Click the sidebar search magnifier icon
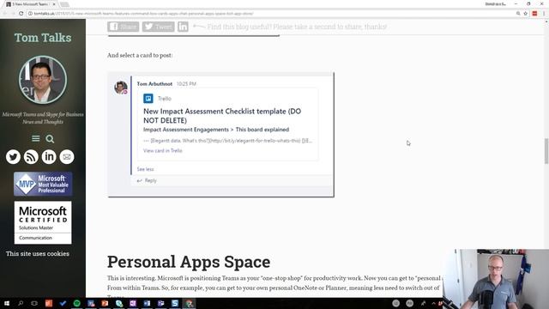549x309 pixels. tap(50, 139)
